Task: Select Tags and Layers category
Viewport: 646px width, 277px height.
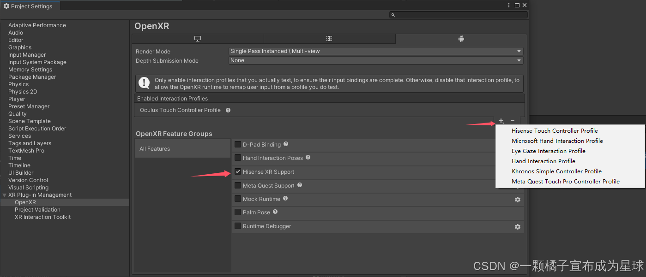Action: (30, 143)
